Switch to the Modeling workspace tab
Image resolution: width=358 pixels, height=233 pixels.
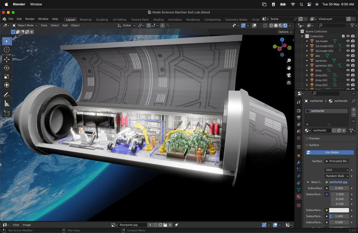pos(86,20)
